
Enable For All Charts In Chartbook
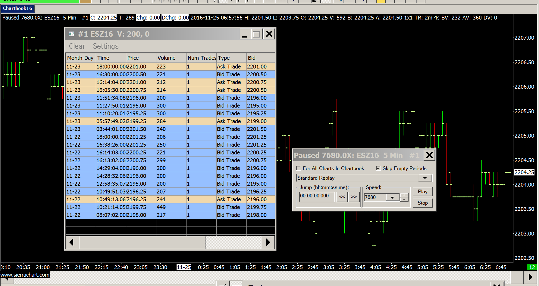click(x=299, y=168)
